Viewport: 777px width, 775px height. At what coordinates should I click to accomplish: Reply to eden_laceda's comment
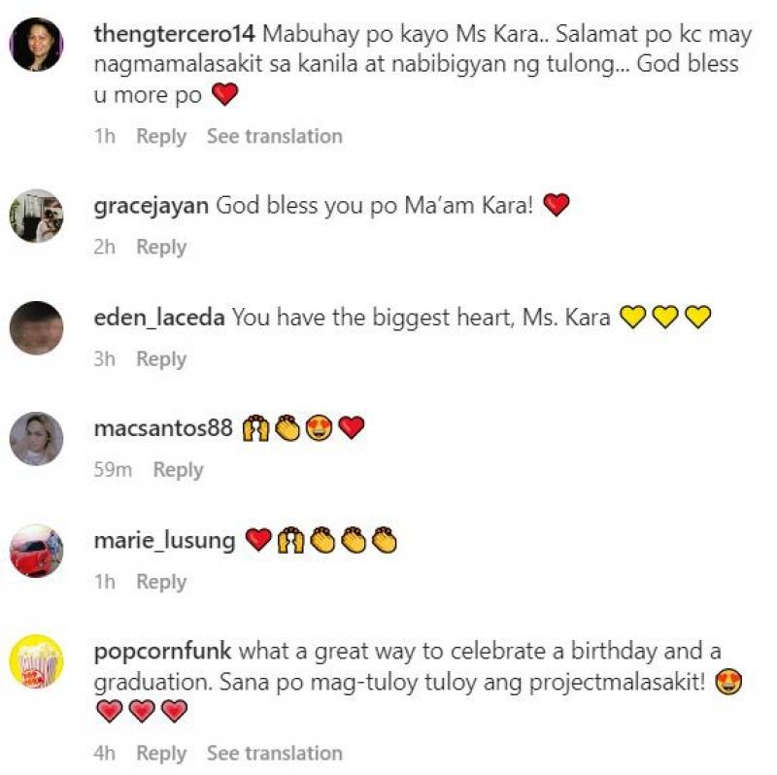coord(161,358)
